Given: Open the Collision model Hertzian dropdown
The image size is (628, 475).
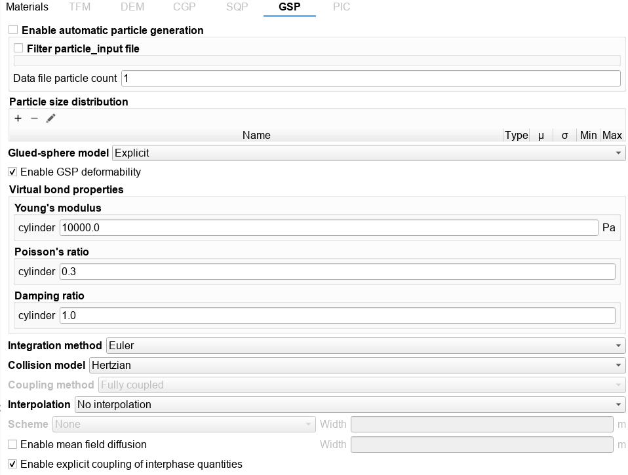Looking at the screenshot, I should pyautogui.click(x=357, y=365).
